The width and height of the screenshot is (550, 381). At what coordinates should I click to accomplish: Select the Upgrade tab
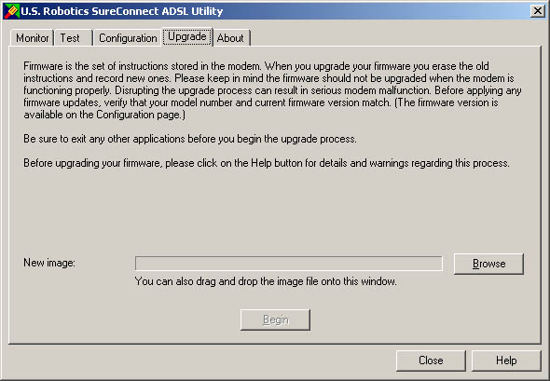click(187, 37)
